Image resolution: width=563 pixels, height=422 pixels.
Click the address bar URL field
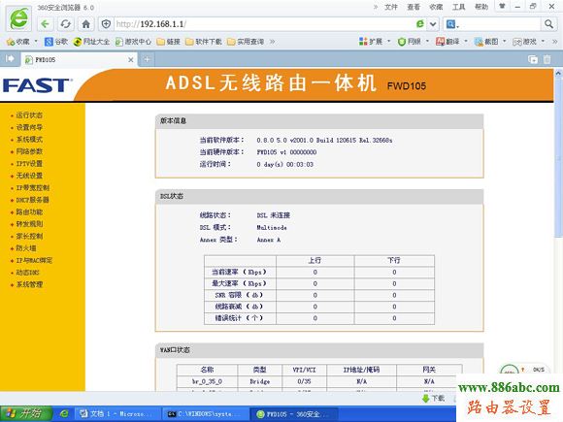point(264,24)
